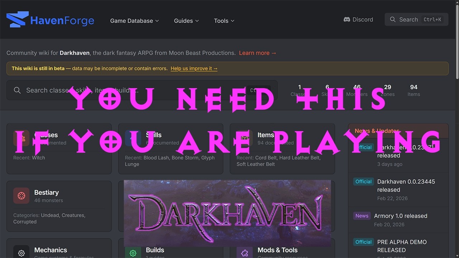
Task: Click the Builds card green icon
Action: tap(133, 253)
